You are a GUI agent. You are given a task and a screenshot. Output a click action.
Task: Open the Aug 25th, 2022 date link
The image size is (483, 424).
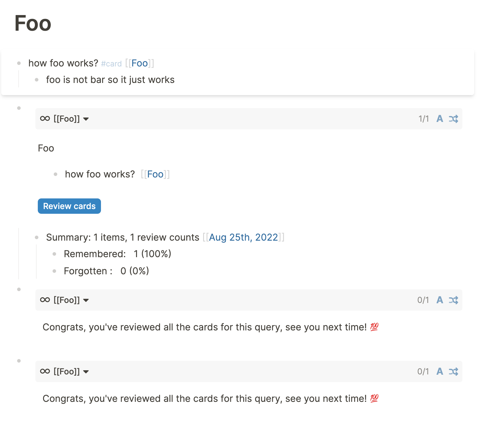tap(243, 237)
